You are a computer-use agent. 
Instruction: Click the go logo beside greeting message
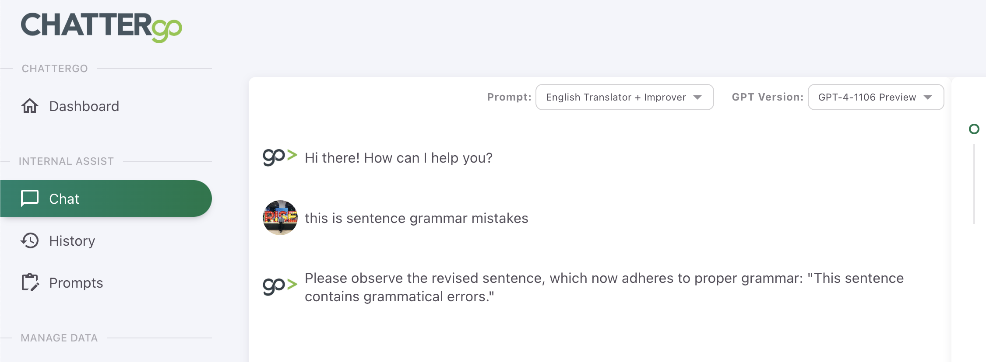click(x=280, y=157)
